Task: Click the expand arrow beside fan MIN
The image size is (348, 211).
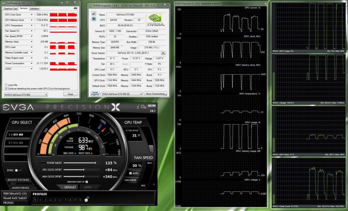Action: pos(154,185)
